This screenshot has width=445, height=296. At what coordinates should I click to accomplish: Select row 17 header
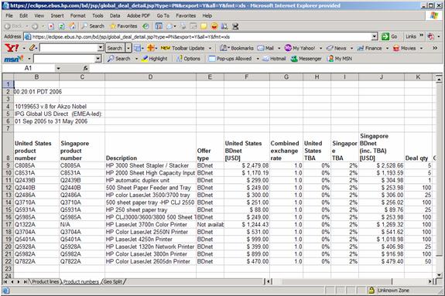8,225
